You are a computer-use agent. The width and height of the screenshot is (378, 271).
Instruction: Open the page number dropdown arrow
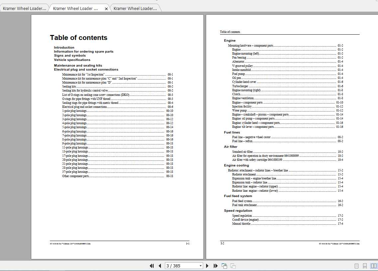point(200,266)
